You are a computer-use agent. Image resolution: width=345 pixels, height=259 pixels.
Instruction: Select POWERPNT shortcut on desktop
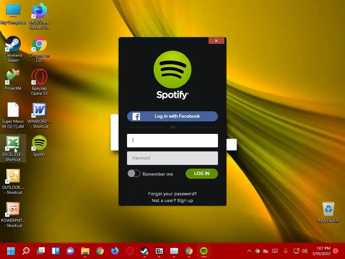(x=13, y=214)
